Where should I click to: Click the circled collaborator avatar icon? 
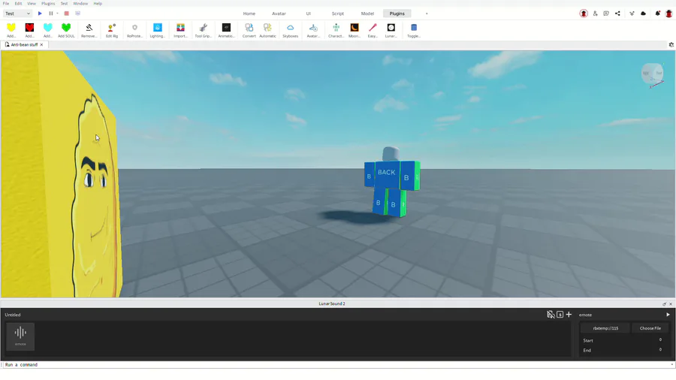click(584, 14)
